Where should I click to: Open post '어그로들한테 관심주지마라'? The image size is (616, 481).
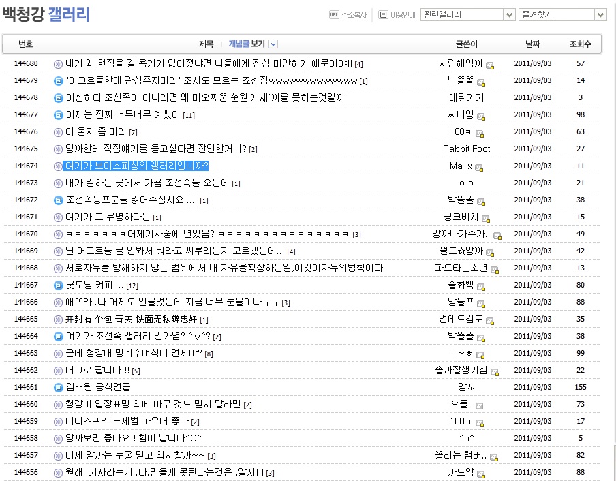tap(212, 80)
